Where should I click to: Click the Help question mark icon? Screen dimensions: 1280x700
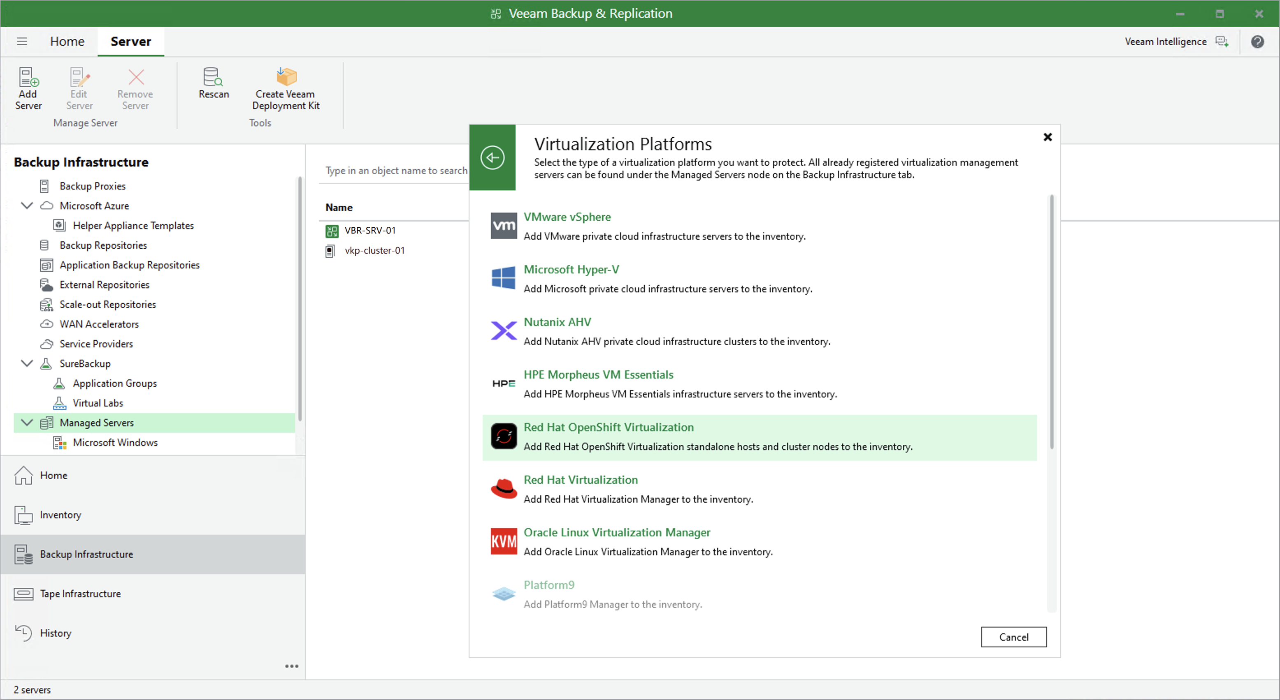(x=1257, y=41)
